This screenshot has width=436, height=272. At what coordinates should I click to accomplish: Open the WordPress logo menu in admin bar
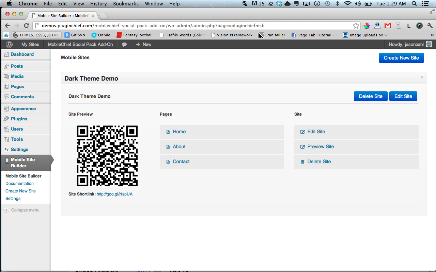(x=9, y=45)
